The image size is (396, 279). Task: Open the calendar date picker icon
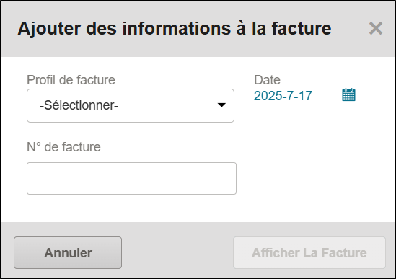(348, 95)
